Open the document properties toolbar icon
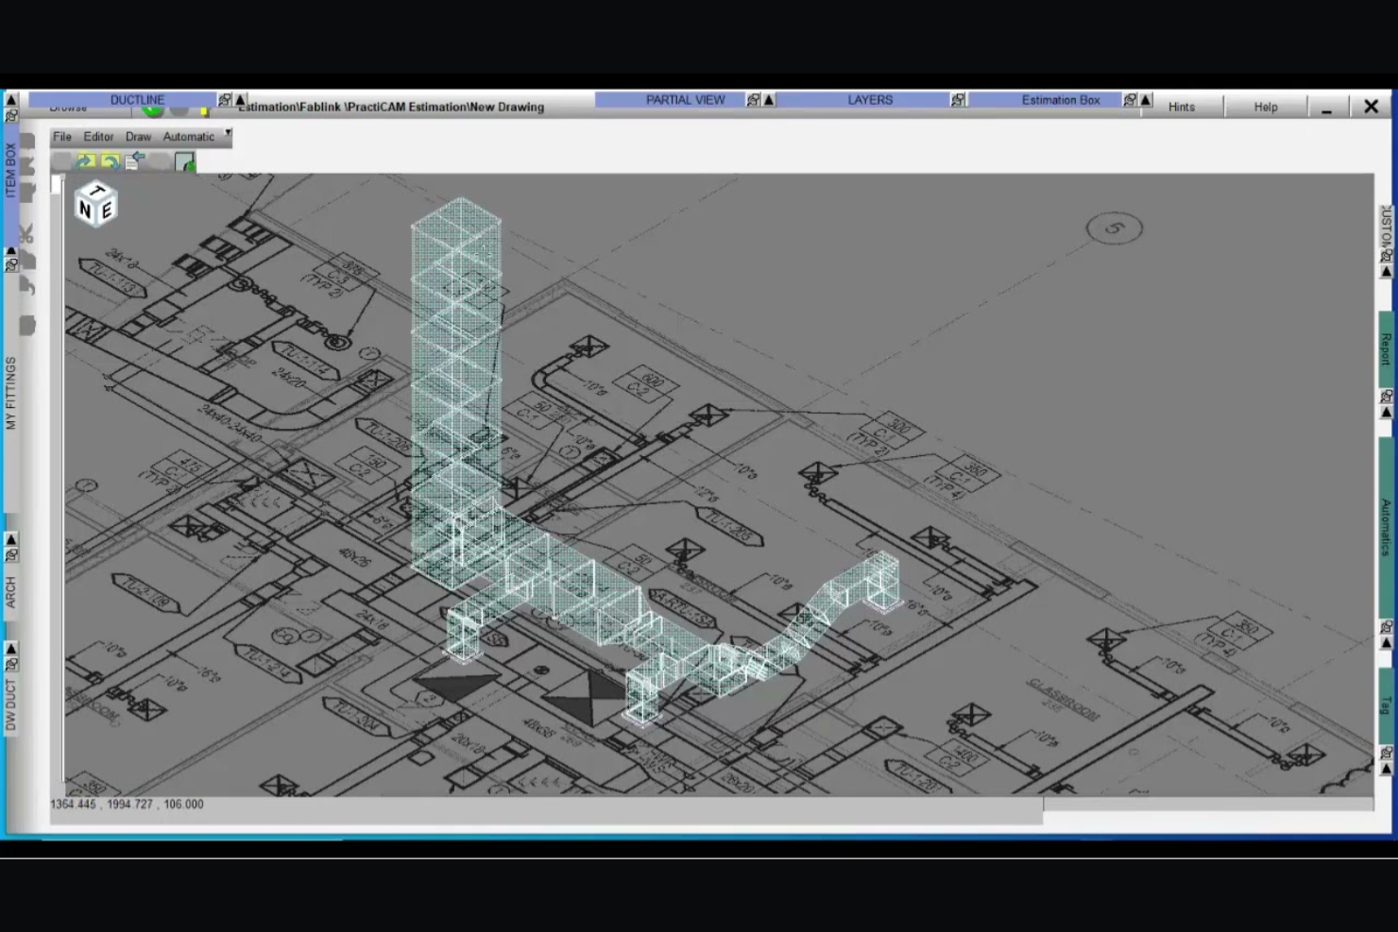The width and height of the screenshot is (1398, 932). (x=130, y=162)
